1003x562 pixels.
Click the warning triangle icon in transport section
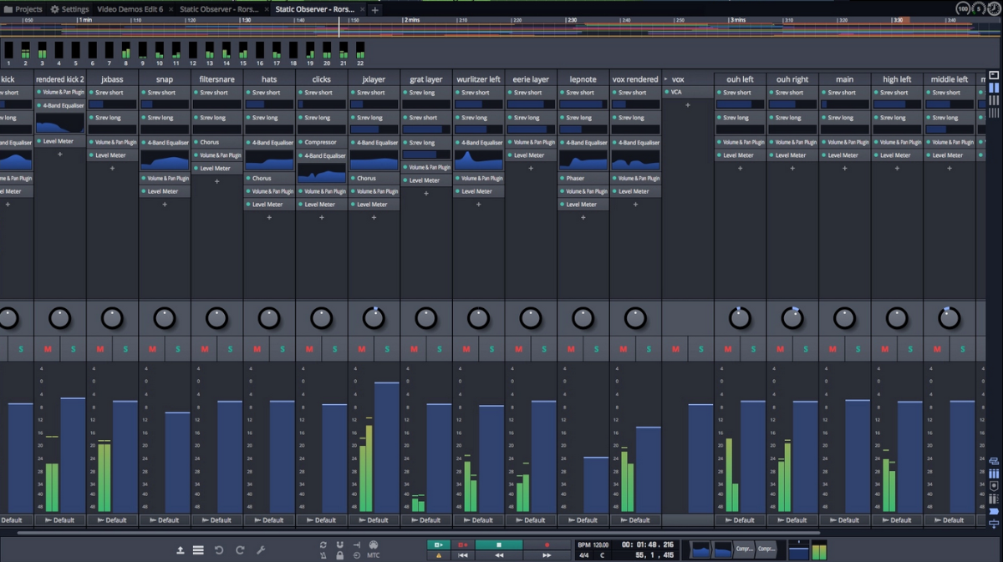(438, 555)
